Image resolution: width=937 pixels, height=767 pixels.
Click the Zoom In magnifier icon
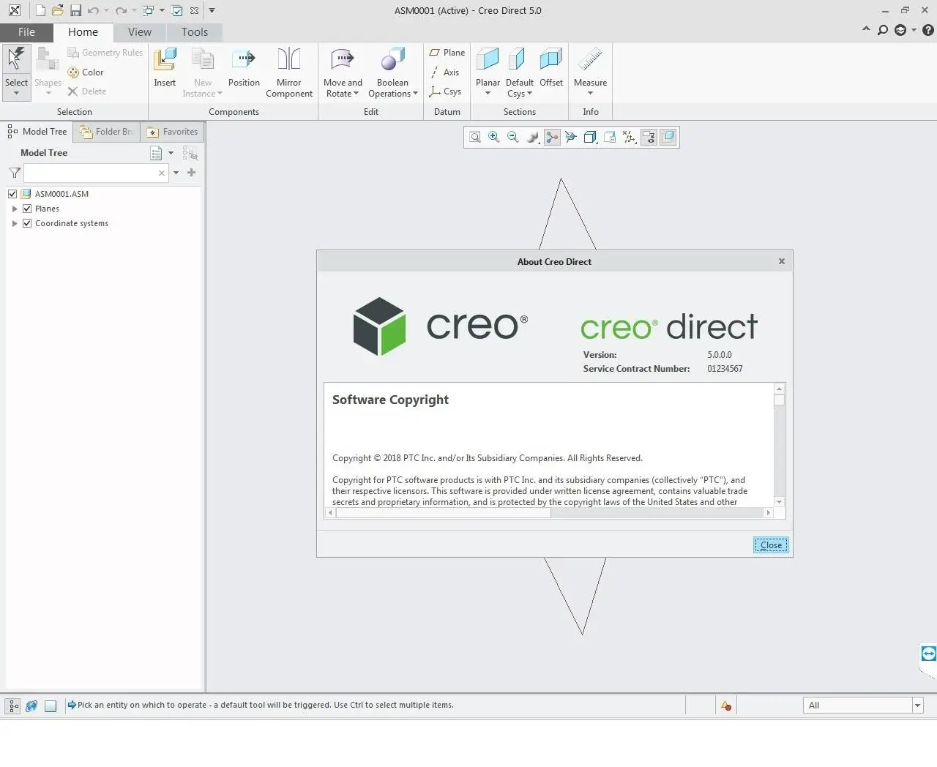click(494, 137)
